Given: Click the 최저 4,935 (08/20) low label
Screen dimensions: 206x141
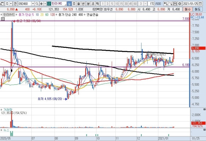Looking at the screenshot, I should (50, 99).
